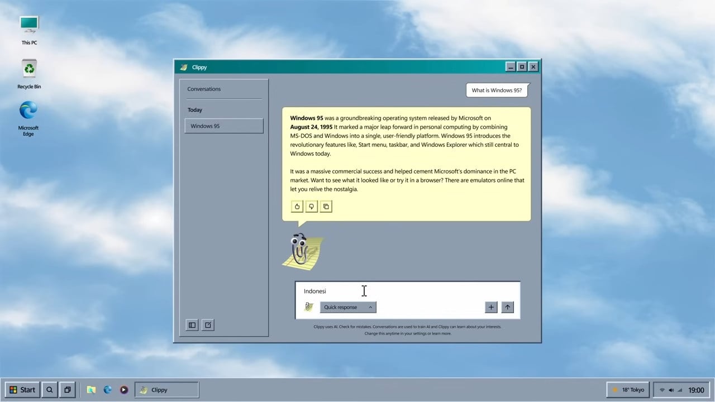Collapse the conversations sidebar
Viewport: 715px width, 402px height.
point(192,324)
